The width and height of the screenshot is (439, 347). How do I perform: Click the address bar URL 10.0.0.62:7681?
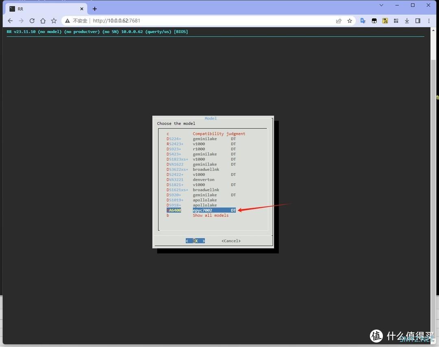tap(116, 21)
